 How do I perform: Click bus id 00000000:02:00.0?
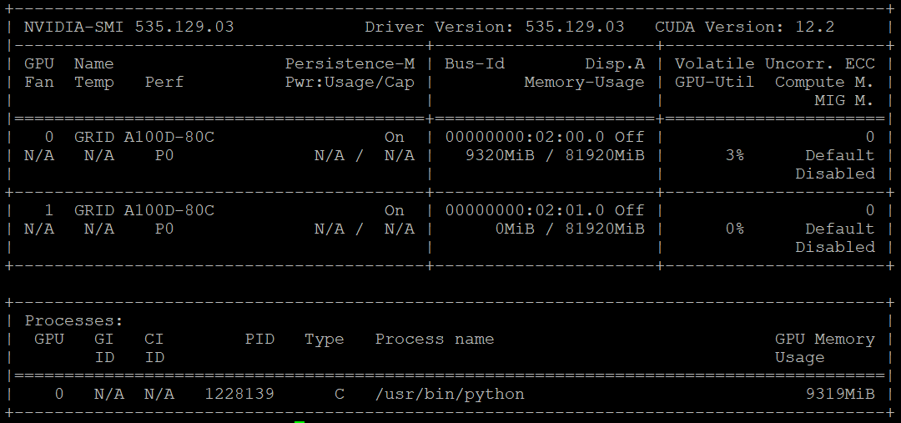coord(525,138)
